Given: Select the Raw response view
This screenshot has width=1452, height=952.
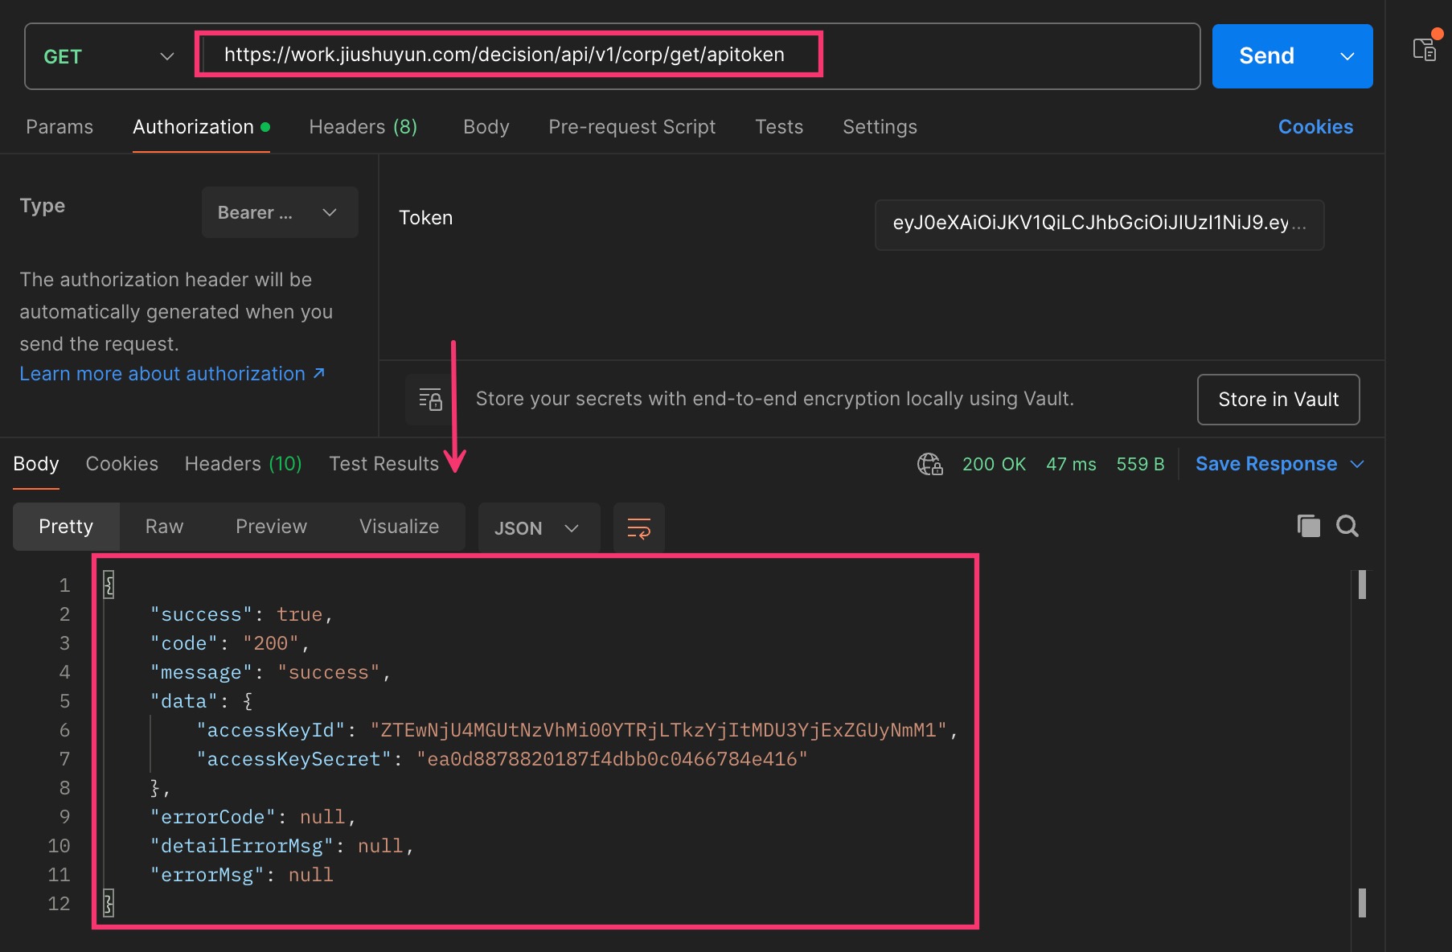Looking at the screenshot, I should pos(164,527).
